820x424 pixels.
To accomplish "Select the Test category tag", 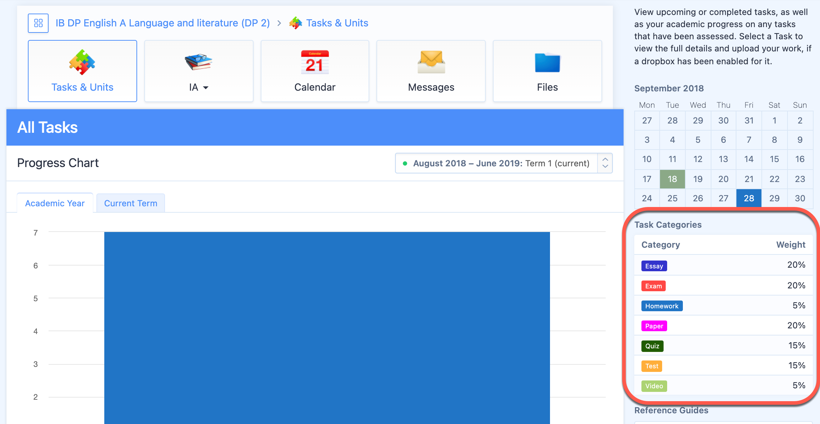I will point(651,366).
